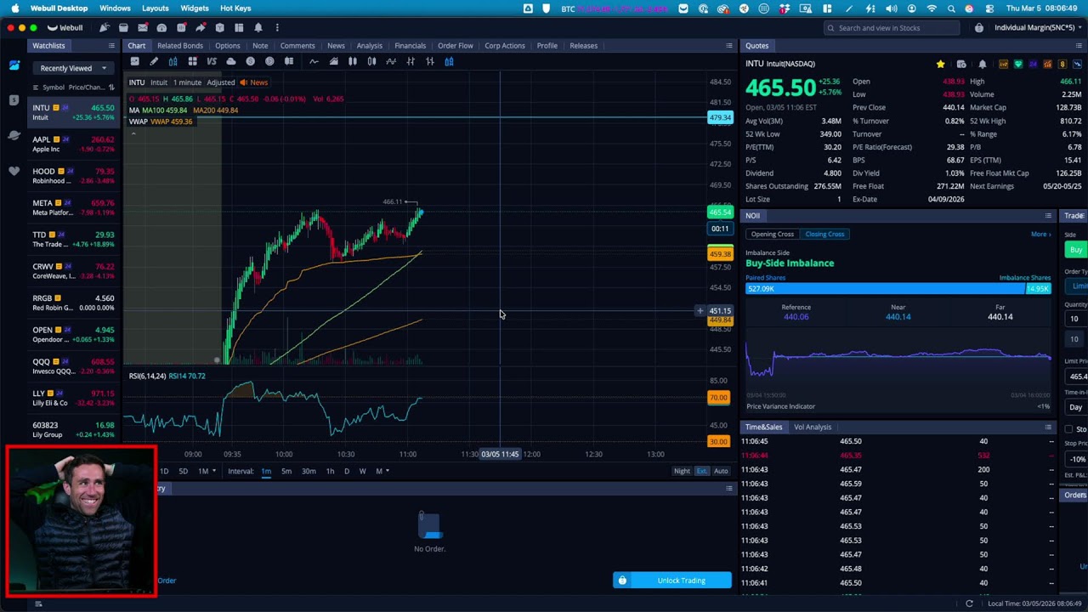Select the 1m interval
Screen dimensions: 1088x612
pos(266,471)
